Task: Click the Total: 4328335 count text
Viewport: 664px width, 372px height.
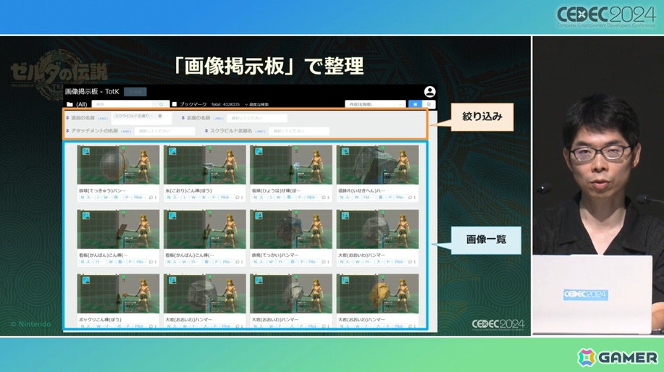Action: pos(225,104)
